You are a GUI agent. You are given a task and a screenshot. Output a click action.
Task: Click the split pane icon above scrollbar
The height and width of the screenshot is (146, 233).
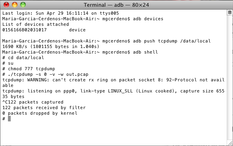click(x=229, y=12)
